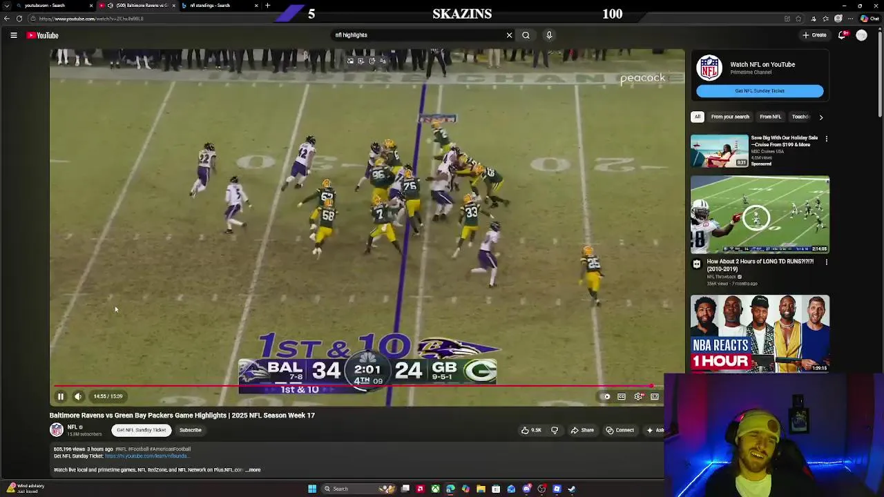Click 'Get NFL Sunday Ticket' under the video
The height and width of the screenshot is (497, 884).
[141, 430]
